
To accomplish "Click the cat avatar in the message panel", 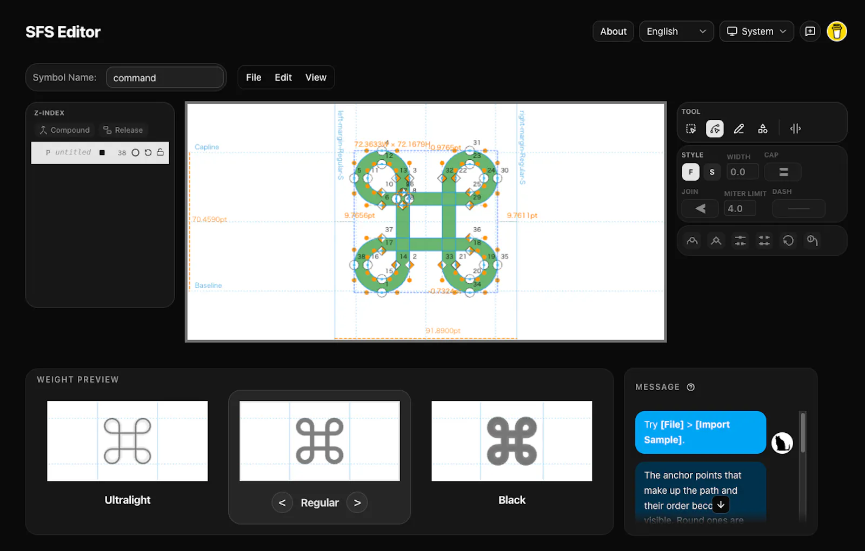I will pos(782,443).
